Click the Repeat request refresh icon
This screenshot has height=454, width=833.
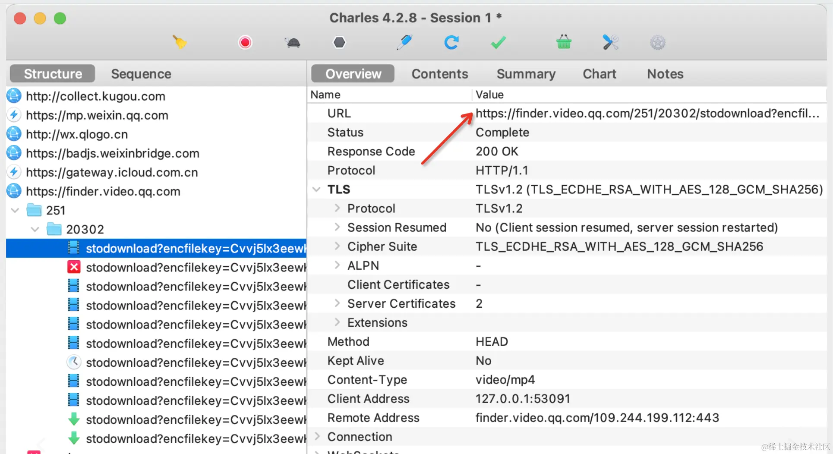451,42
